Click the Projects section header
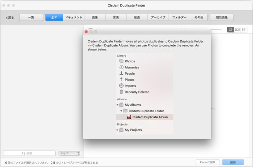253x167 pixels. 122,124
